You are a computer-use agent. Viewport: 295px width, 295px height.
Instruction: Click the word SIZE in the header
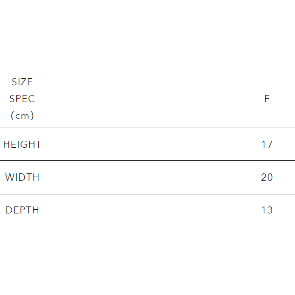coord(22,82)
